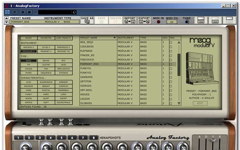Viewport: 240px width, 150px height.
Task: Click the Import presets icon
Action: coord(130,20)
